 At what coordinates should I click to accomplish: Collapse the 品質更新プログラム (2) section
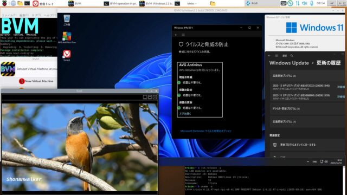pyautogui.click(x=307, y=76)
